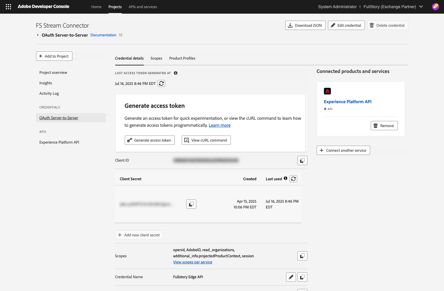The width and height of the screenshot is (444, 291).
Task: Open Project overview in sidebar
Action: pyautogui.click(x=53, y=72)
